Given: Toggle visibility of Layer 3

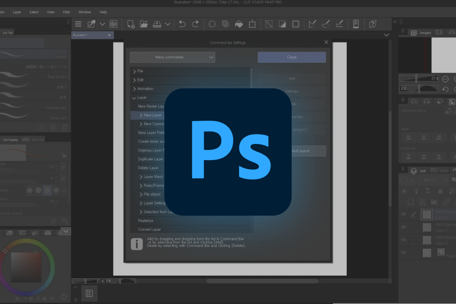Looking at the screenshot, I should [x=404, y=215].
